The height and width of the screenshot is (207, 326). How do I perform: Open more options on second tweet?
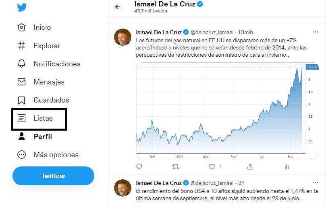316,183
